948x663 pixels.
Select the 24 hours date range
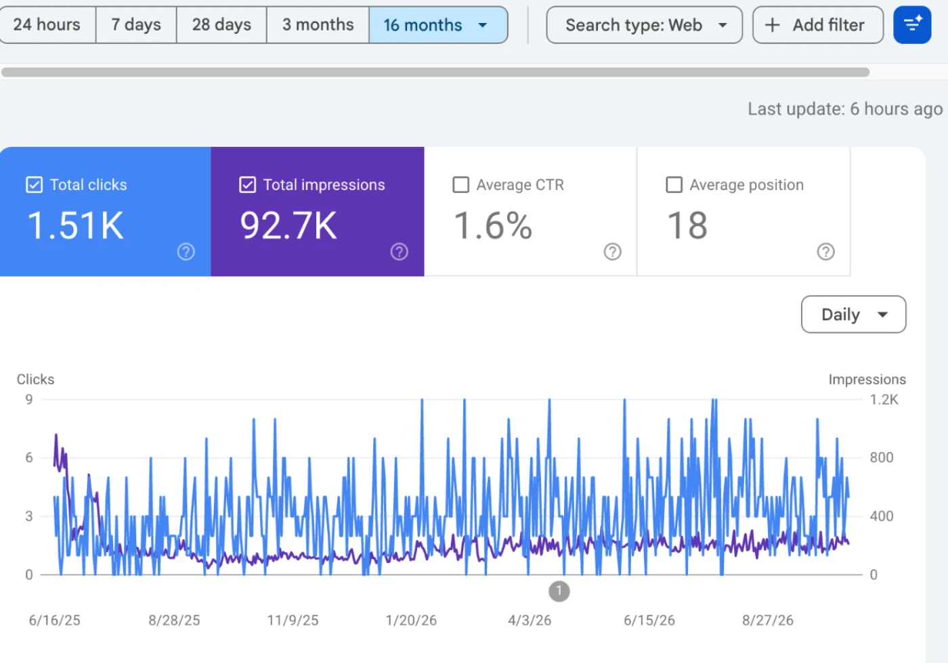pyautogui.click(x=47, y=25)
